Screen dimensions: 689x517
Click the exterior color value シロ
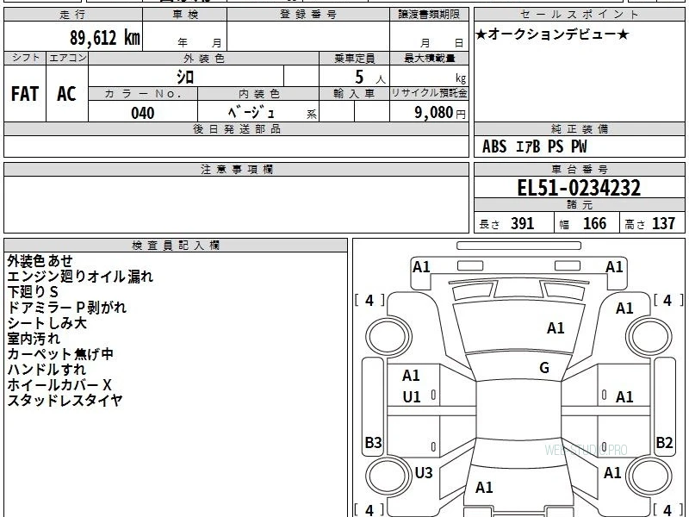[185, 77]
